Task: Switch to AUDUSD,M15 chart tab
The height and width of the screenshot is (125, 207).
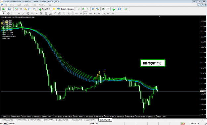Action: tap(77, 120)
